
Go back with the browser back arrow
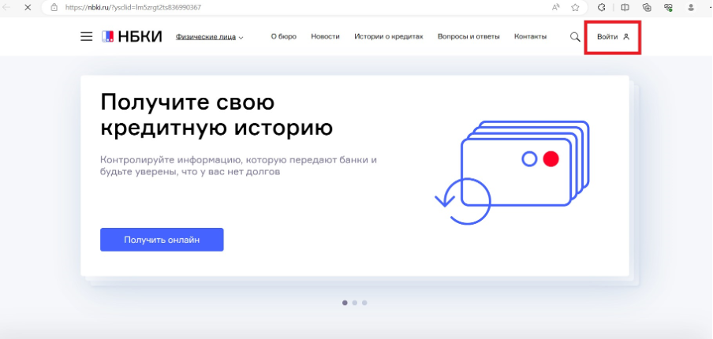pos(6,7)
